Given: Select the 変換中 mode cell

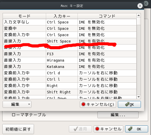Looking at the screenshot, I should [24, 29].
